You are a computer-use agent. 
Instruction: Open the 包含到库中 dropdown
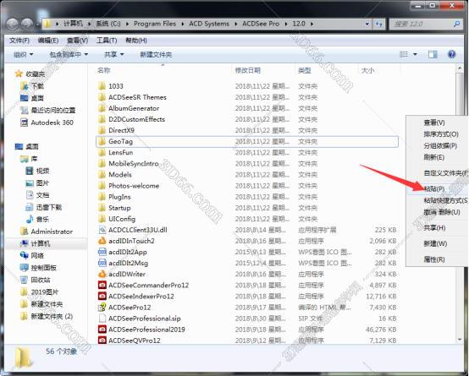[x=69, y=55]
